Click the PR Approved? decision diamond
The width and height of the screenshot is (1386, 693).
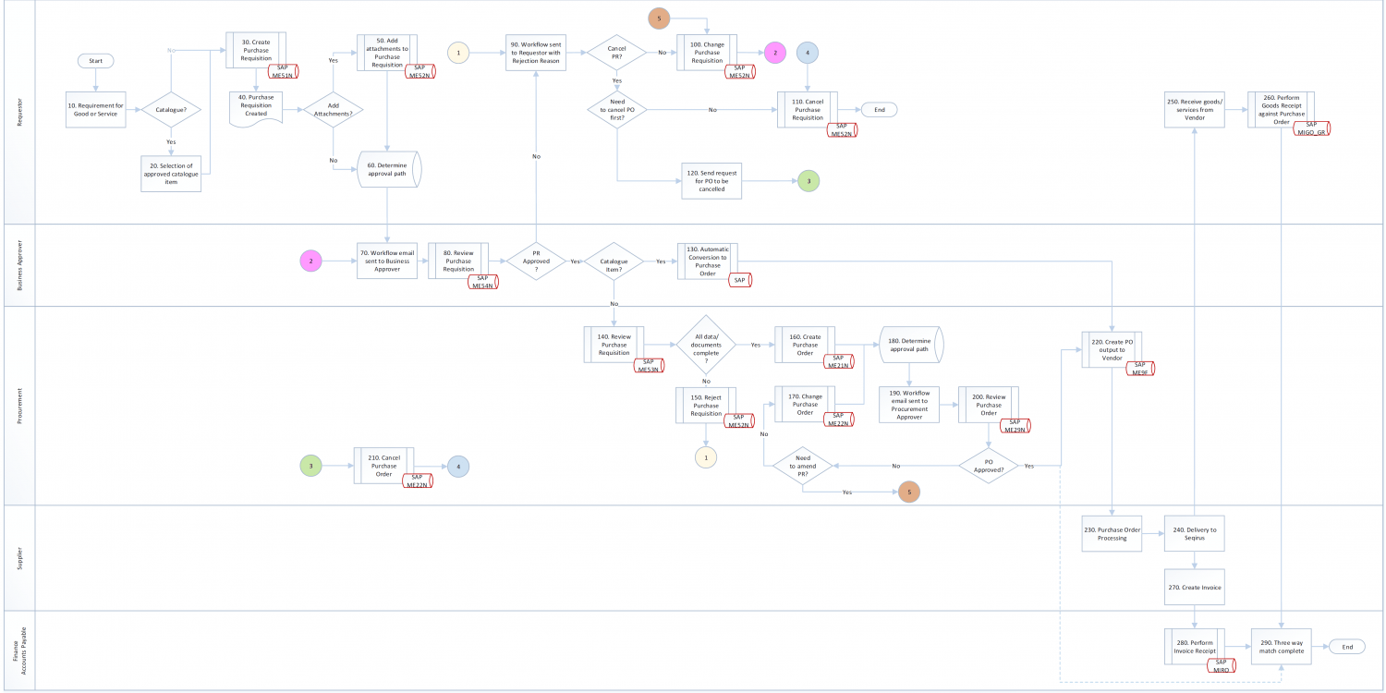coord(535,261)
